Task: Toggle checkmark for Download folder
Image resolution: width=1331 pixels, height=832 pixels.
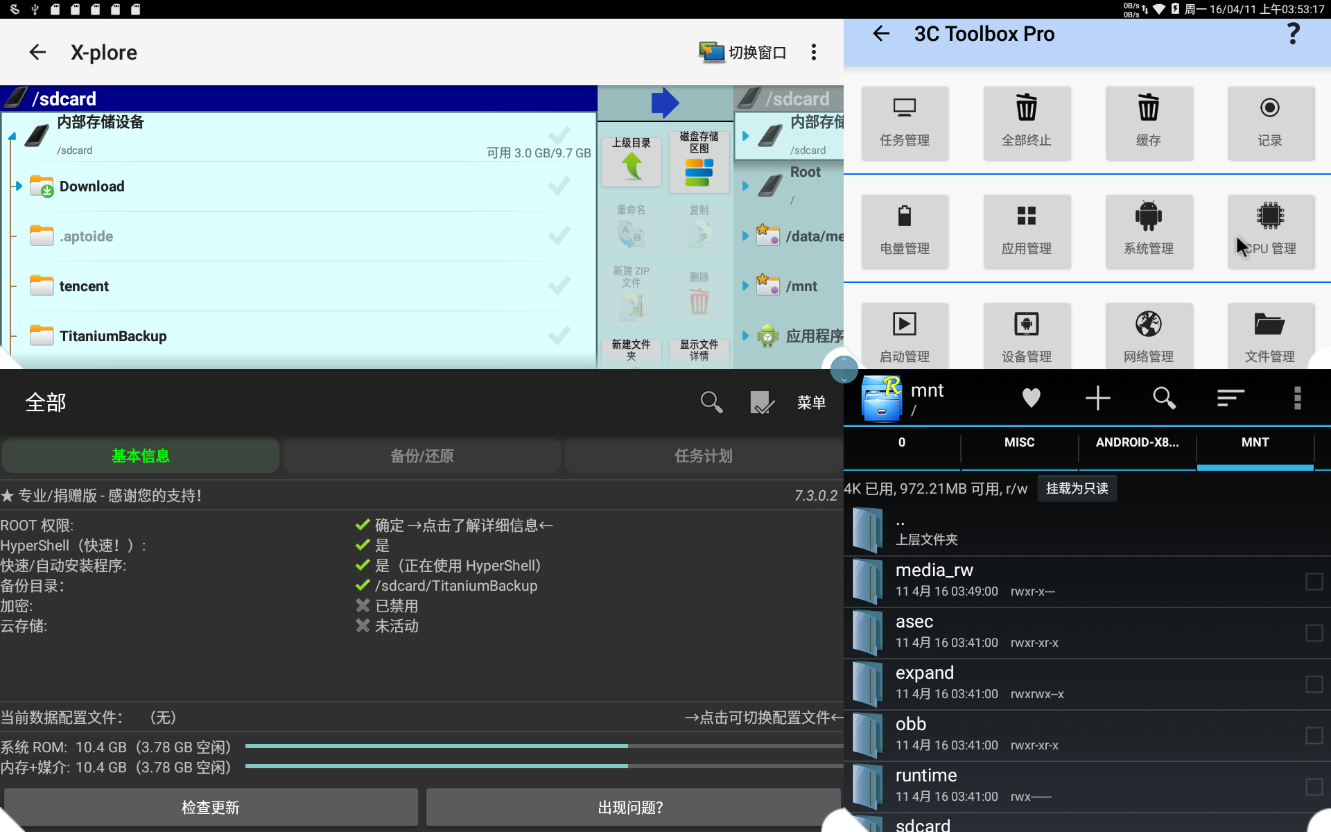Action: pyautogui.click(x=559, y=187)
